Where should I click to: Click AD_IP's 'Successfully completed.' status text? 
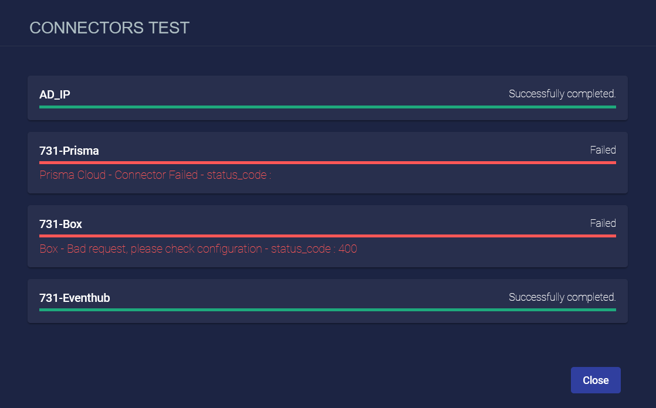[562, 94]
